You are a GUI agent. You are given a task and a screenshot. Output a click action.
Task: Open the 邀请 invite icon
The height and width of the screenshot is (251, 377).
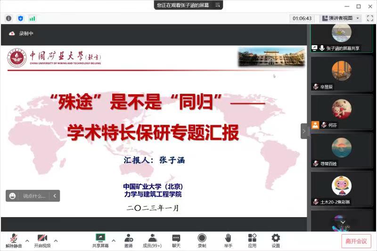click(128, 241)
